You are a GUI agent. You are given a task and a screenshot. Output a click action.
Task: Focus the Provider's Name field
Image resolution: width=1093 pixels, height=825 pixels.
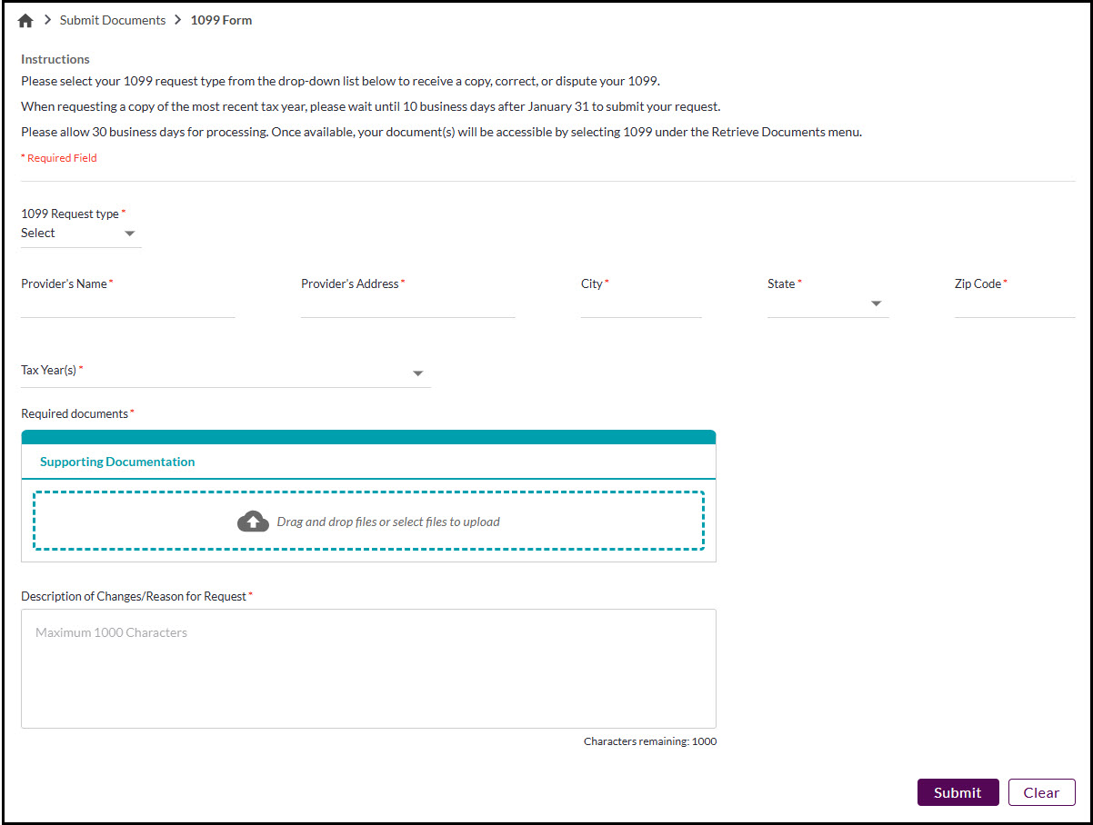[x=128, y=306]
